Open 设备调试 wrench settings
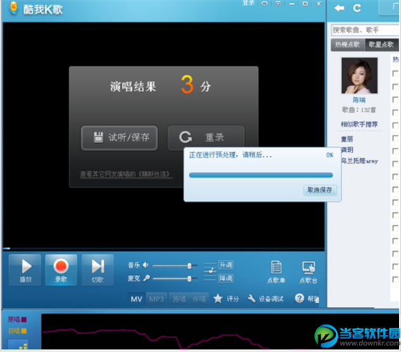Screen dimensions: 401x352 [x=265, y=299]
